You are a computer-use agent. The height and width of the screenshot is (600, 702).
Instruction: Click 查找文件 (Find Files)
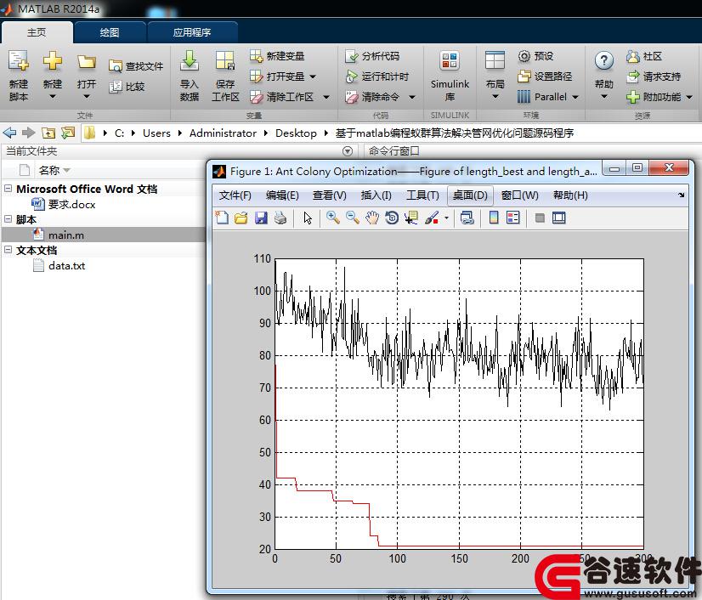coord(136,66)
